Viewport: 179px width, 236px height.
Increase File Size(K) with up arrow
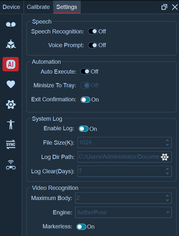pyautogui.click(x=167, y=140)
